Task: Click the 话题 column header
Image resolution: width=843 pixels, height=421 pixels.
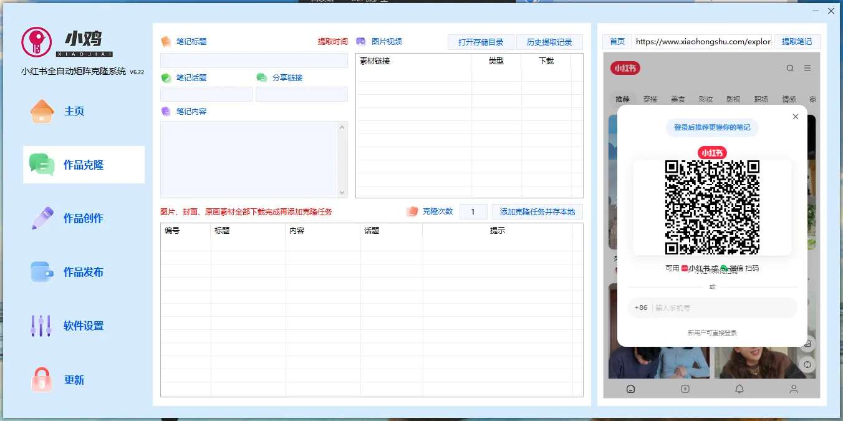Action: pos(392,231)
